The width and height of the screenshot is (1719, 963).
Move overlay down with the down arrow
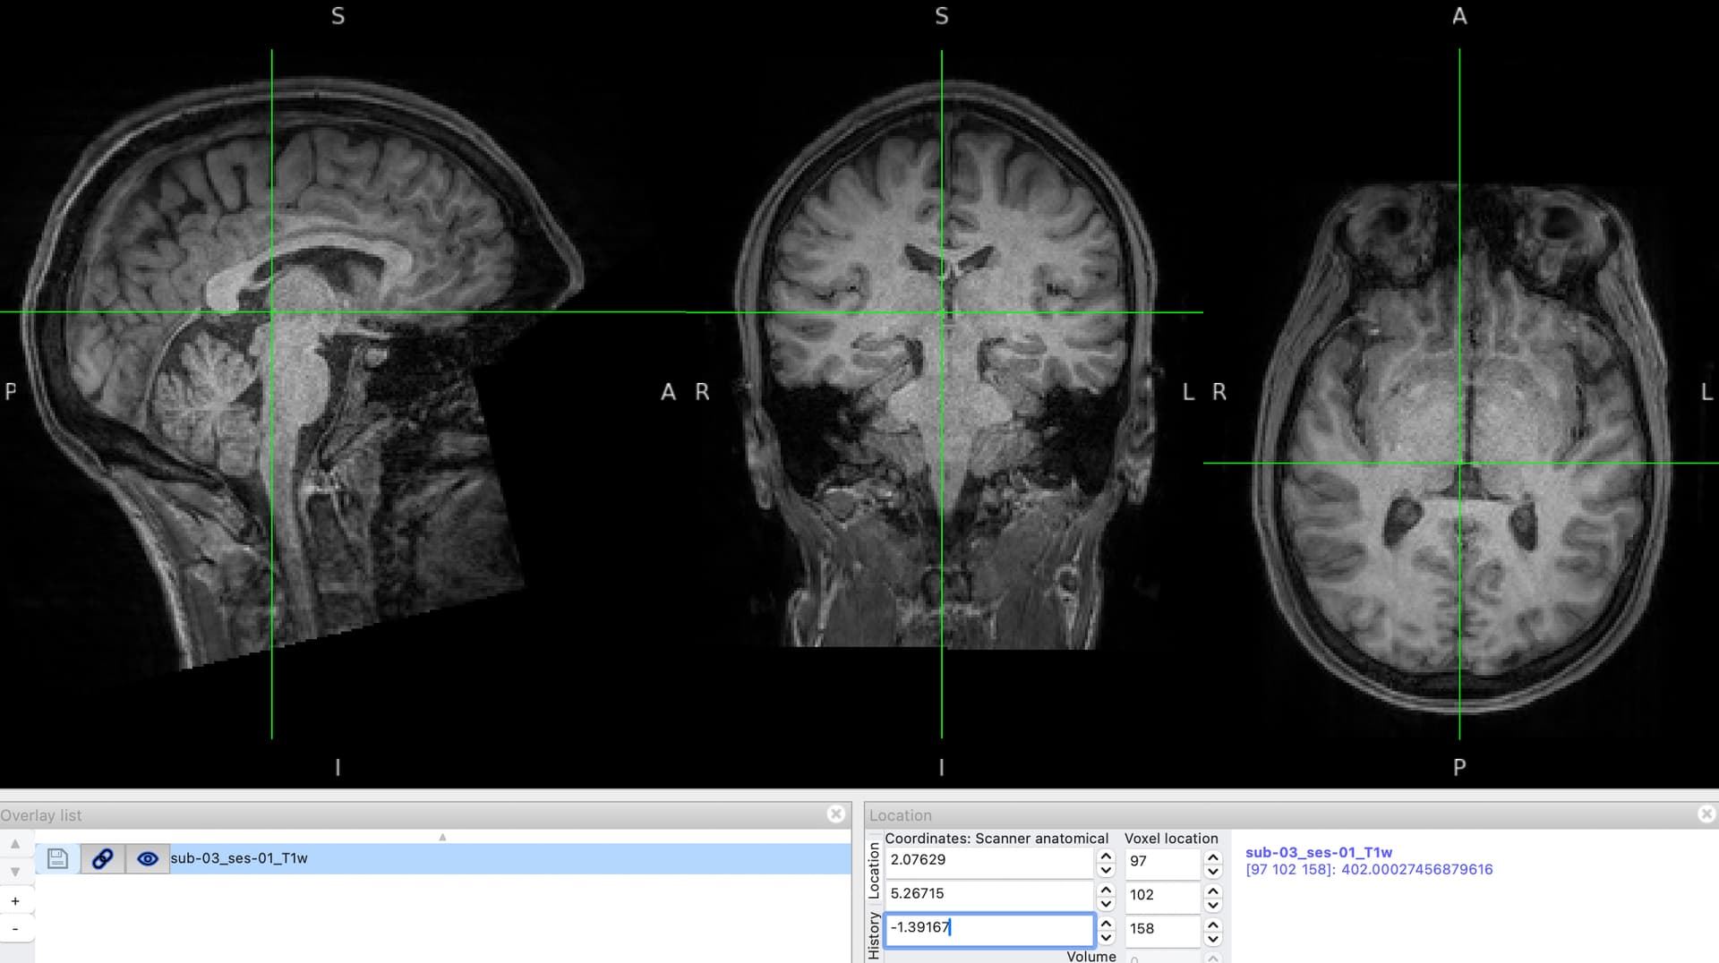[x=15, y=871]
